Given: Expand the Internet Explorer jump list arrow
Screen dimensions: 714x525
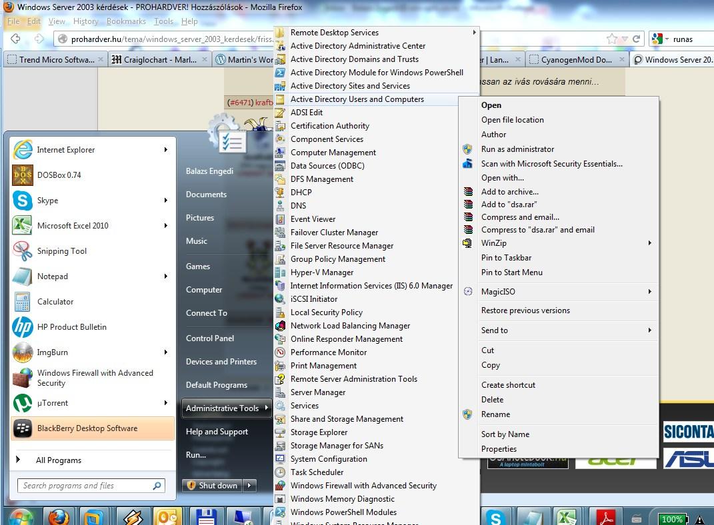Looking at the screenshot, I should coord(166,150).
